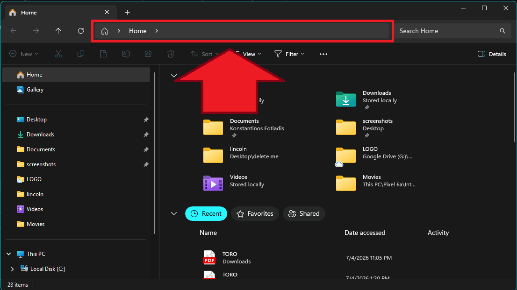Click the 7/4/2026 11:05 PM date
The image size is (517, 290).
point(369,258)
